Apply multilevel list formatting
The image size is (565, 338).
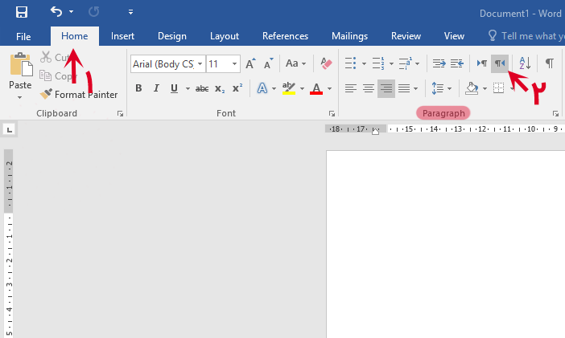point(406,63)
